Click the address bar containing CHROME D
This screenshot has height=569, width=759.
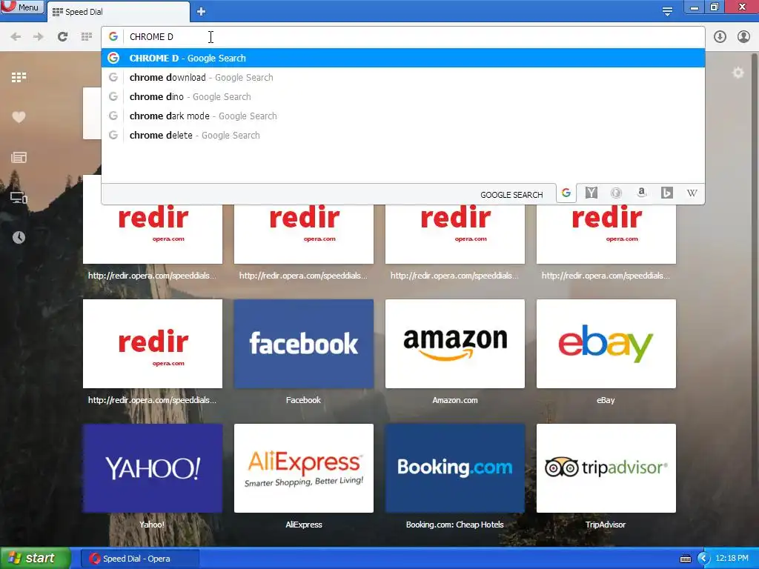(402, 37)
